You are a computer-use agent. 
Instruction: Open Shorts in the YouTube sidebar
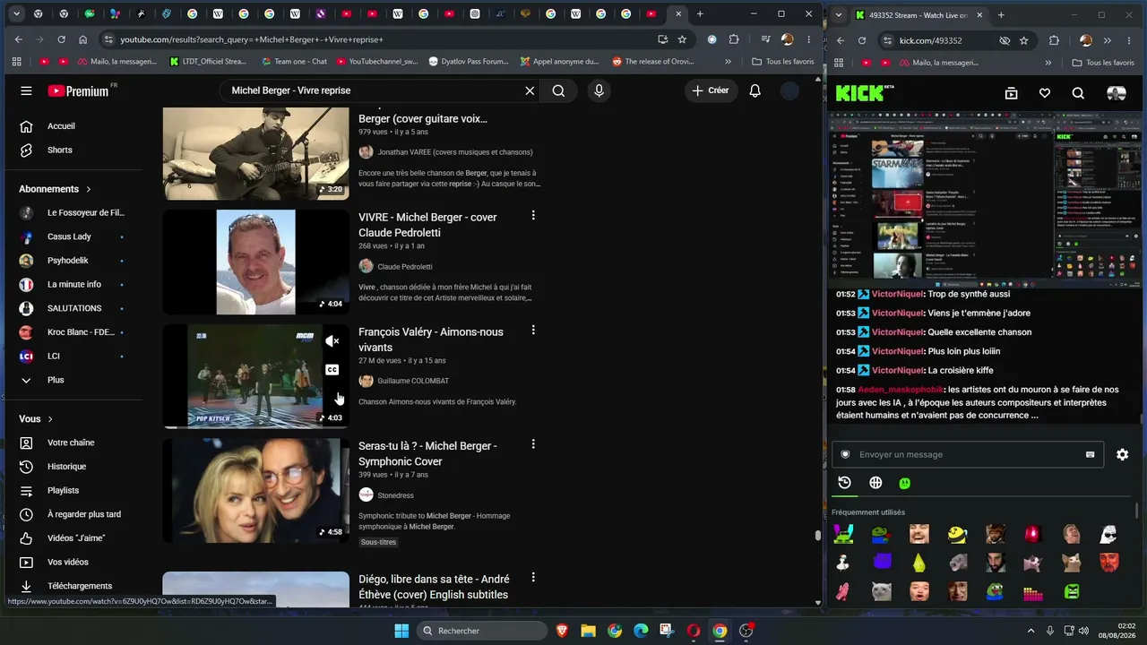pyautogui.click(x=73, y=150)
